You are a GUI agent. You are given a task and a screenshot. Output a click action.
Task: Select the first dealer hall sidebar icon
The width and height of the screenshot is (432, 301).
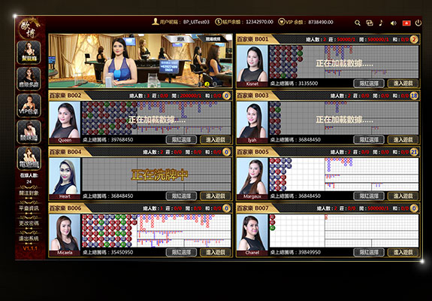click(x=29, y=53)
